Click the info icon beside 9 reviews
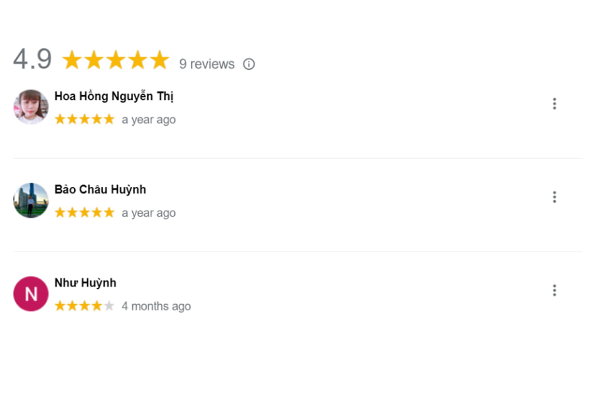The image size is (592, 395). click(249, 64)
